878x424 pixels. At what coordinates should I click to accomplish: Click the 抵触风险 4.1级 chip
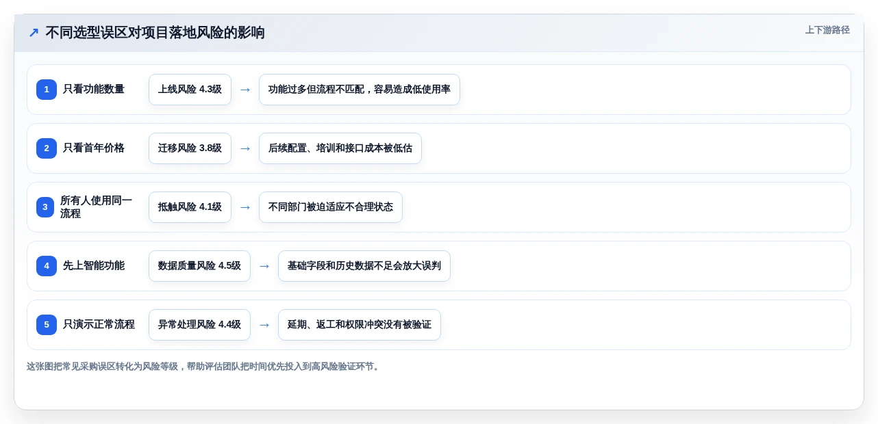(x=190, y=207)
